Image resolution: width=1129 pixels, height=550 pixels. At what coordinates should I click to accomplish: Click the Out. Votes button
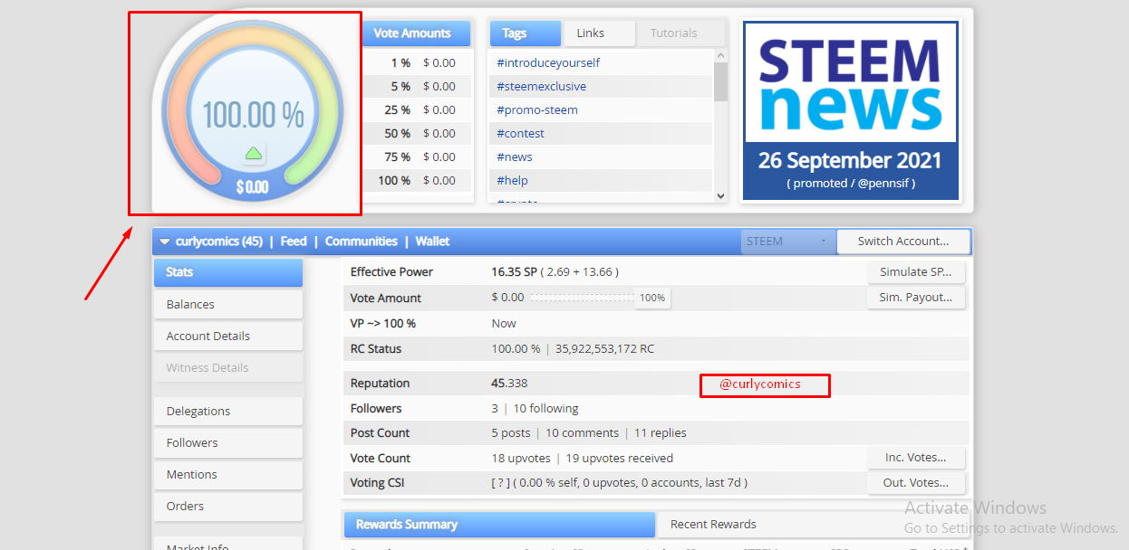coord(915,482)
